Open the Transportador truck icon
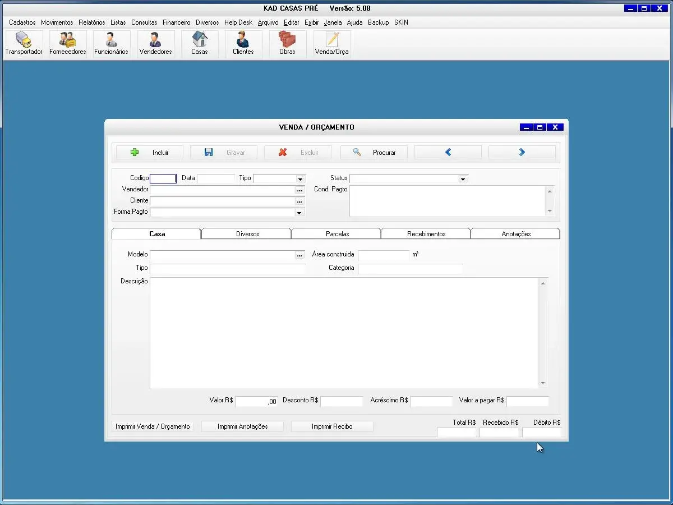Image resolution: width=673 pixels, height=505 pixels. click(x=24, y=44)
